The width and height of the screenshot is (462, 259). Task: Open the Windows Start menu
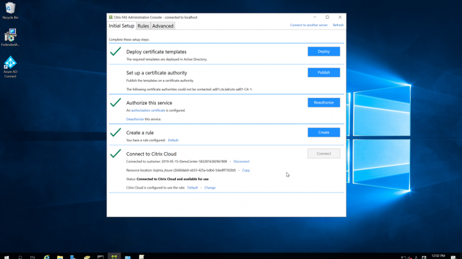point(6,256)
